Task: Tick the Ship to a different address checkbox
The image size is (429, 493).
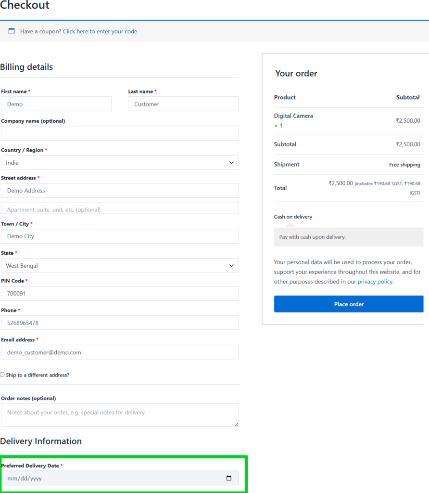Action: point(2,375)
